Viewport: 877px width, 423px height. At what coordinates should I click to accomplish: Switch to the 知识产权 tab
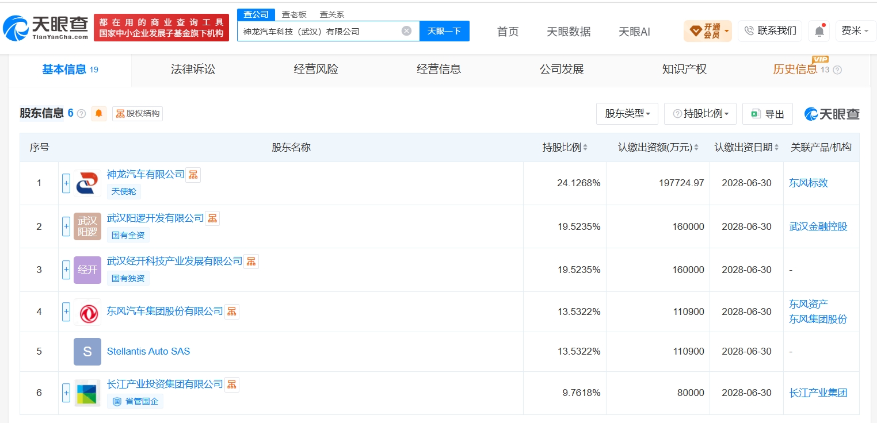tap(685, 70)
